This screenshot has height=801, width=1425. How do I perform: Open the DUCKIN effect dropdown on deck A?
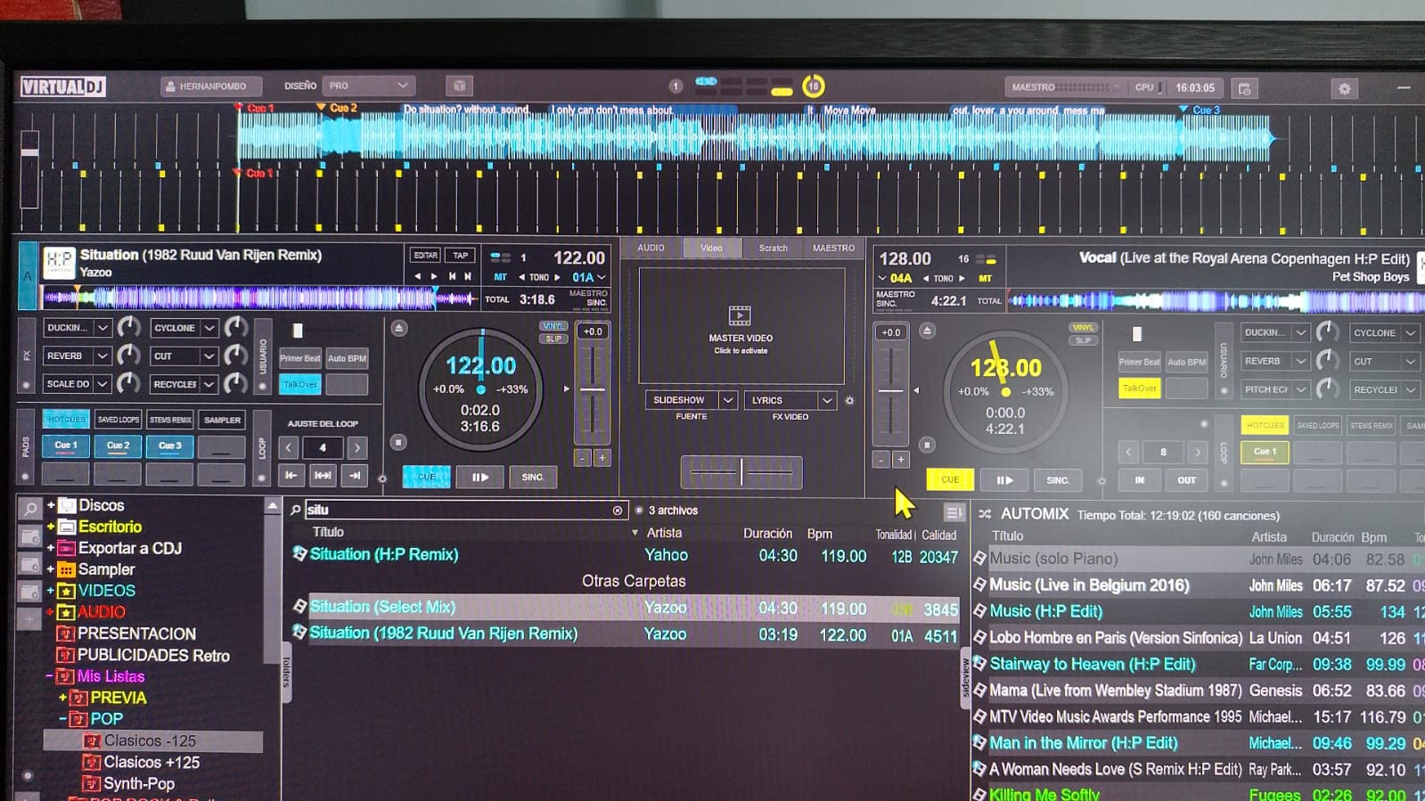[x=77, y=328]
